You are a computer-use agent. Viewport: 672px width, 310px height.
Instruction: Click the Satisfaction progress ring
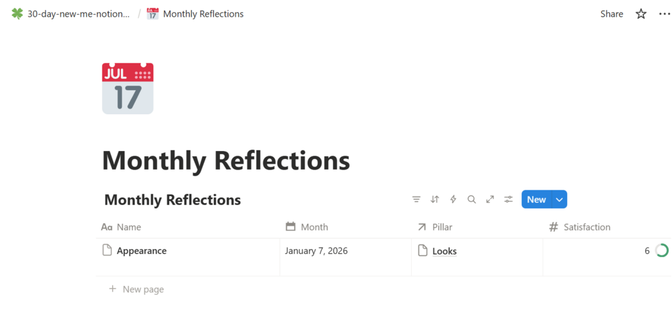coord(662,251)
